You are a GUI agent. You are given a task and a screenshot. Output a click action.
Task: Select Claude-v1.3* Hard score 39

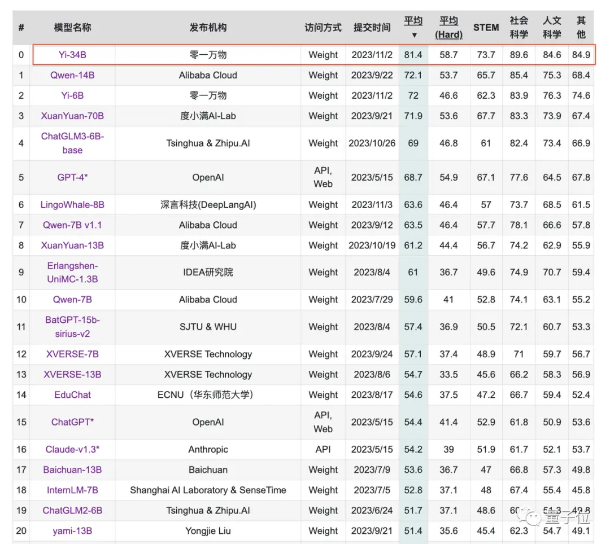448,449
